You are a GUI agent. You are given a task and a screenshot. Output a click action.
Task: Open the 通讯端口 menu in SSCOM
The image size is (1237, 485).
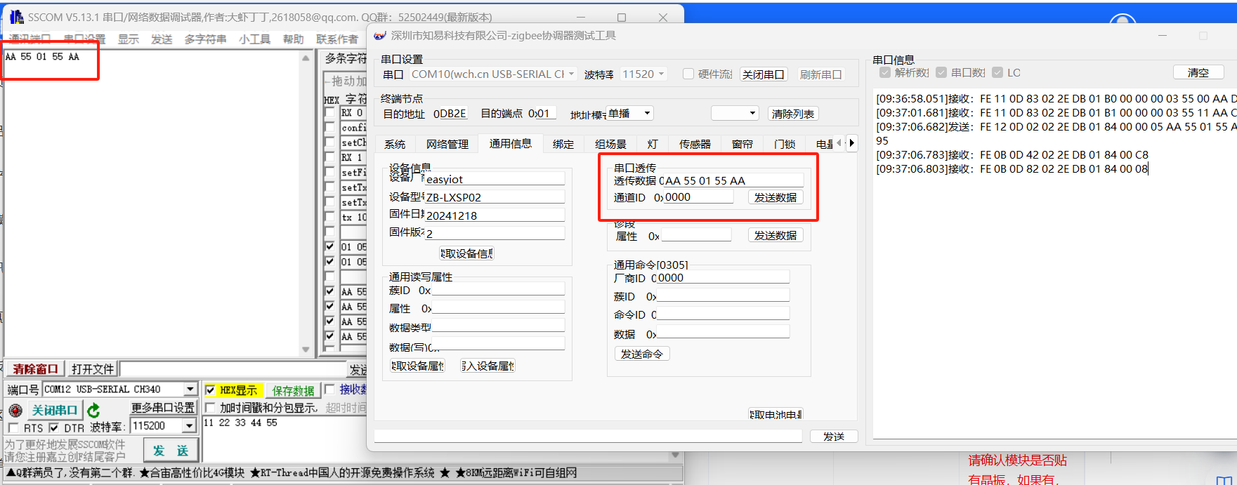tap(30, 39)
